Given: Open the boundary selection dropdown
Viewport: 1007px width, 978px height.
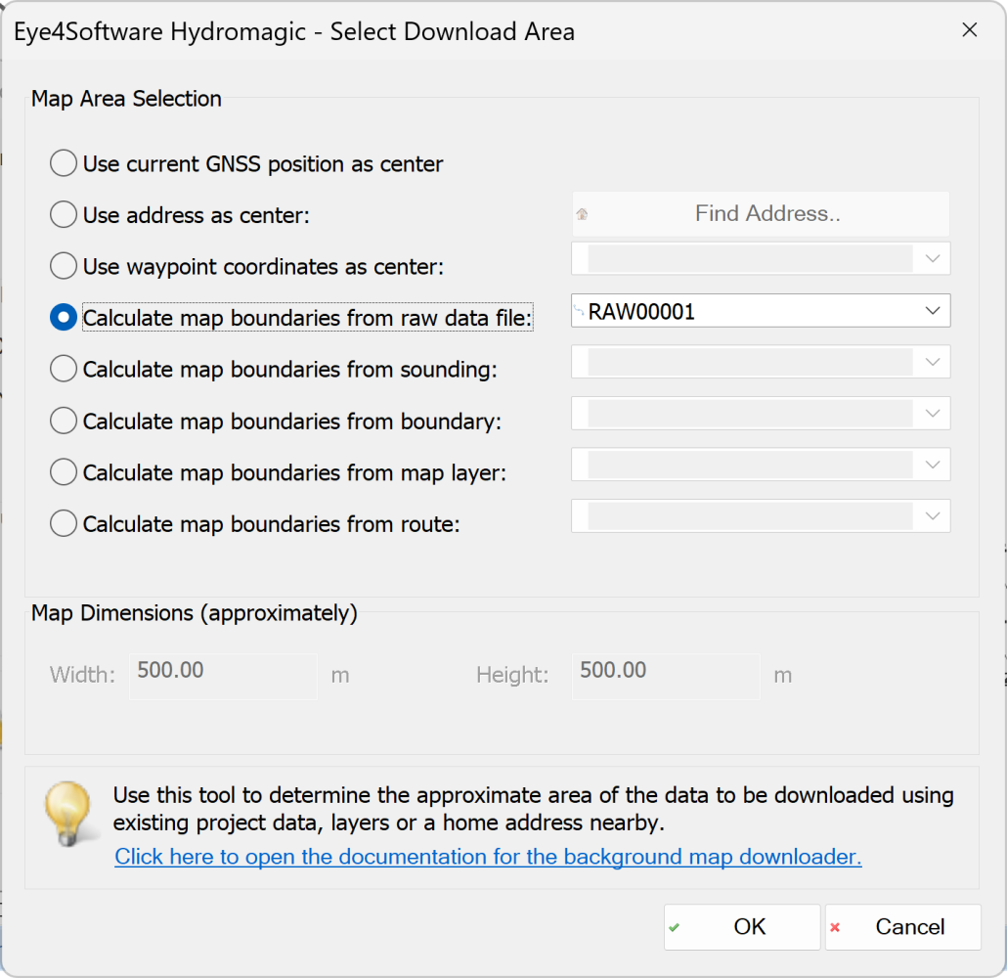Looking at the screenshot, I should point(761,413).
